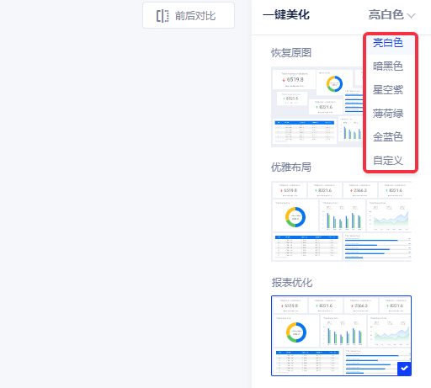Click the 一键美化 panel title
431x388 pixels.
(286, 15)
